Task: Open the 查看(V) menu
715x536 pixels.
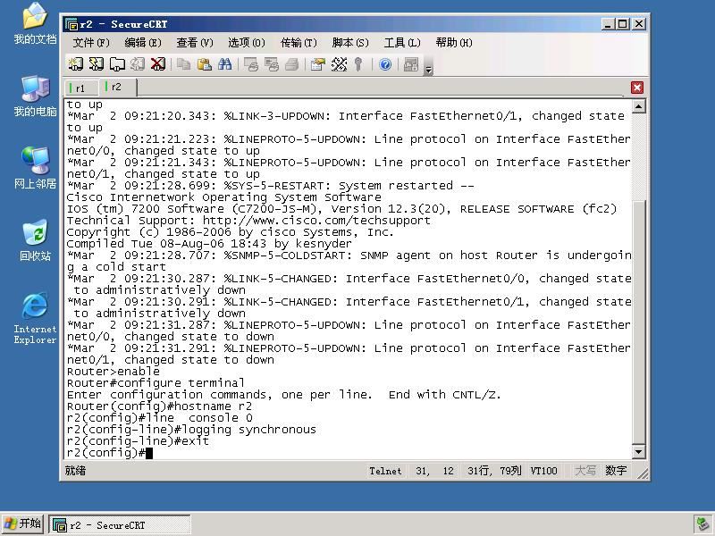Action: coord(195,43)
